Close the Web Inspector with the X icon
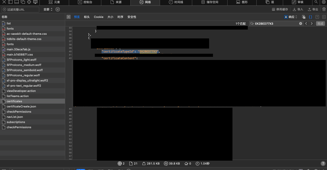 (4, 2)
